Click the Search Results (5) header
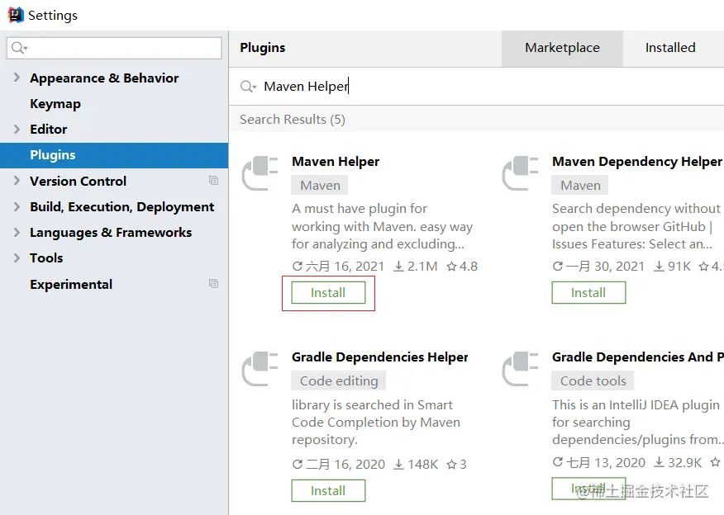Image resolution: width=724 pixels, height=515 pixels. (x=293, y=120)
